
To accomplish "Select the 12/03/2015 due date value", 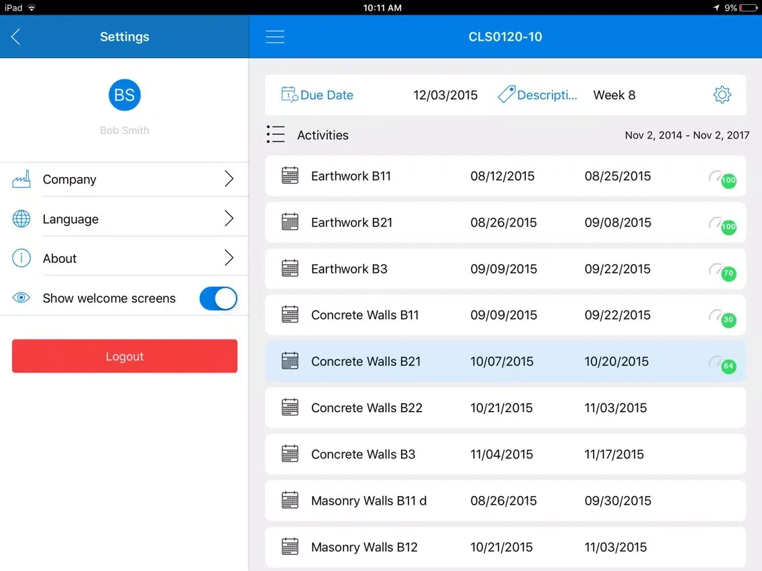I will [x=445, y=95].
